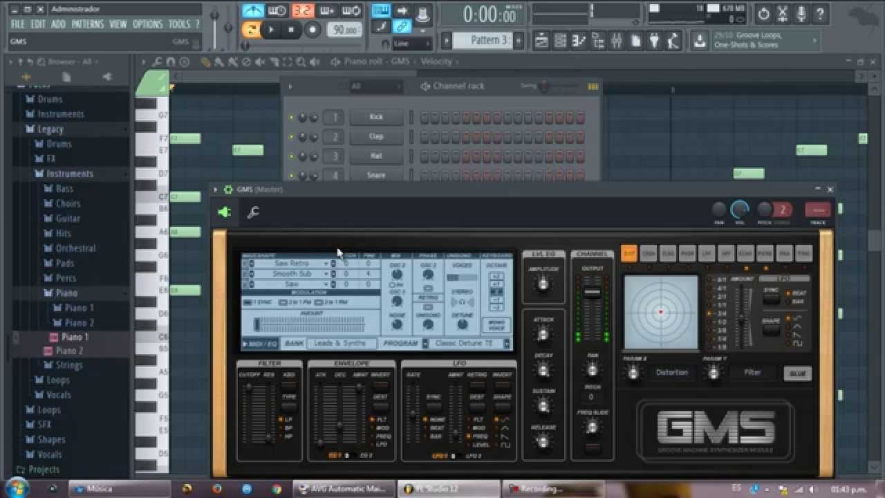Open Channel rack All filter dropdown
Viewport: 885px width, 498px height.
click(x=374, y=86)
